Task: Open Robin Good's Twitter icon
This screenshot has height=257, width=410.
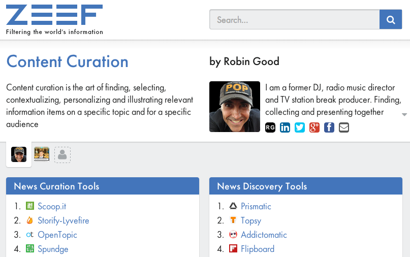Action: click(x=300, y=127)
